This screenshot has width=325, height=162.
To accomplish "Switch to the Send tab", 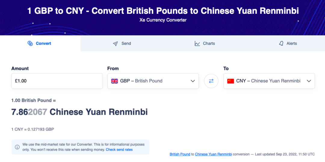I will (122, 44).
